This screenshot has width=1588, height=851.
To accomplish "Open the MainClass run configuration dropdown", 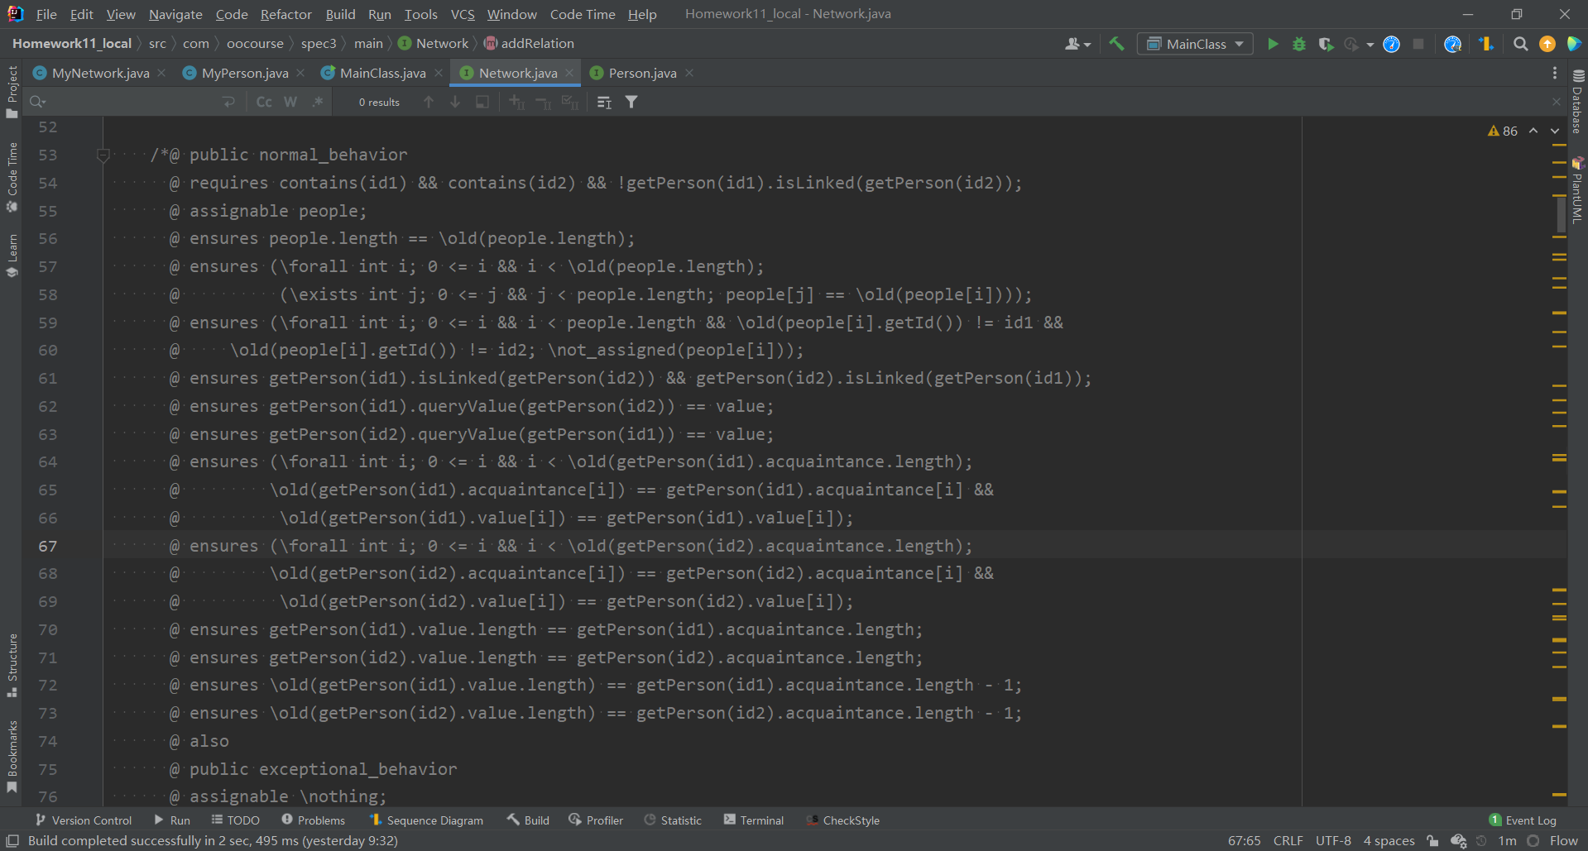I will point(1195,44).
